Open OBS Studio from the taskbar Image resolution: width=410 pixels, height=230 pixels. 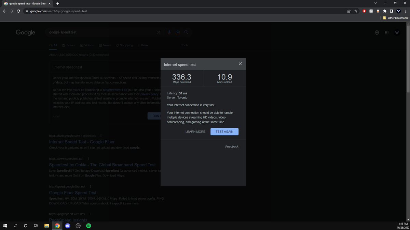pos(78,226)
